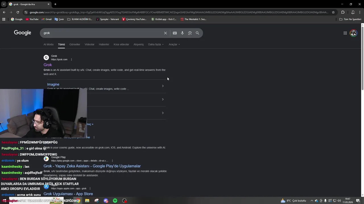364x204 pixels.
Task: Open the tab search dropdown arrow
Action: 4,4
